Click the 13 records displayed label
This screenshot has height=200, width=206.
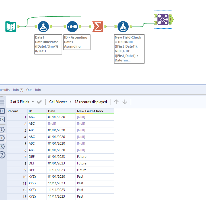click(91, 102)
